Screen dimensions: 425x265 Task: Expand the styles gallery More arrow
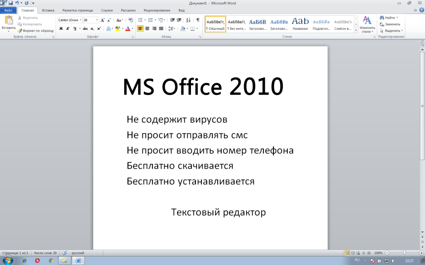click(x=356, y=31)
